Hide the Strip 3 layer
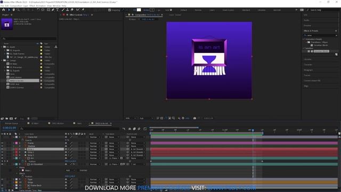The width and height of the screenshot is (341, 192). (x=2, y=155)
